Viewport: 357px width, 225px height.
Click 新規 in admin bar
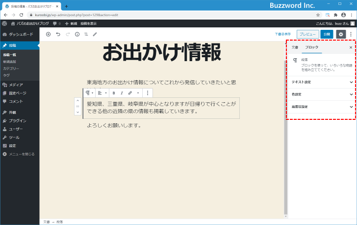(71, 23)
